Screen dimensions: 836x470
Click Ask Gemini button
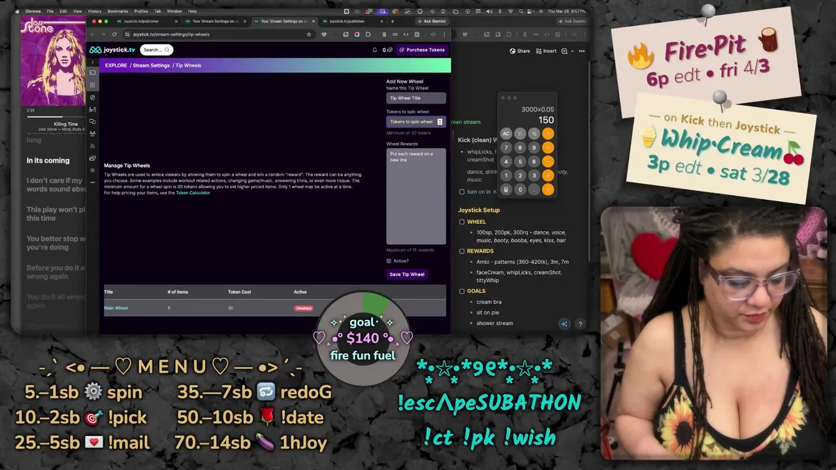432,21
